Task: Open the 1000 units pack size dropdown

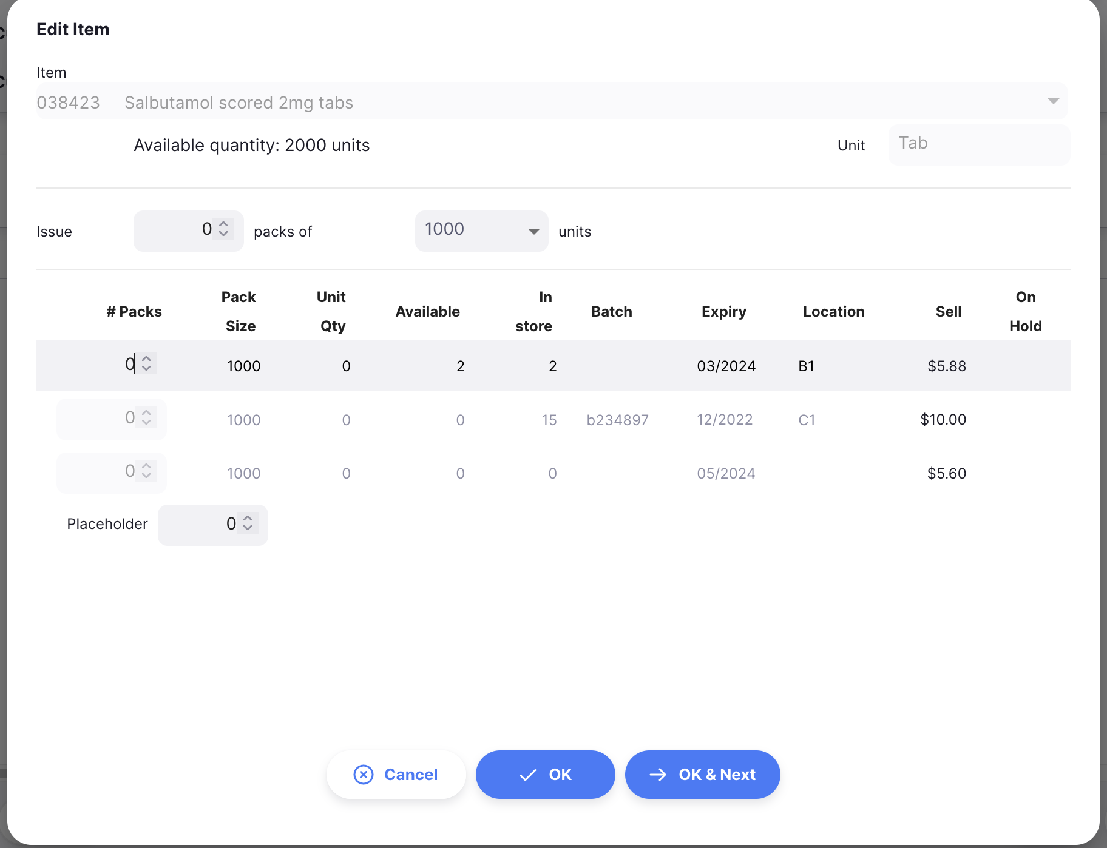Action: pos(533,231)
